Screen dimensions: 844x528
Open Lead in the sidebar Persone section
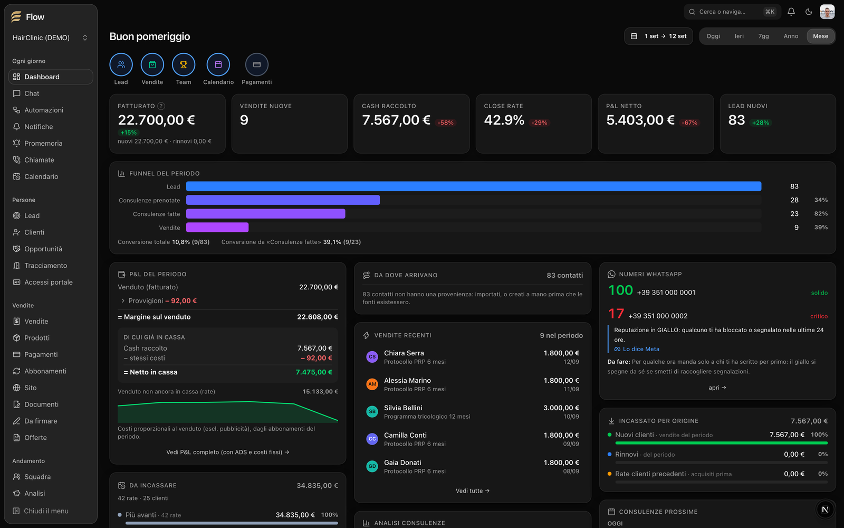(x=51, y=216)
